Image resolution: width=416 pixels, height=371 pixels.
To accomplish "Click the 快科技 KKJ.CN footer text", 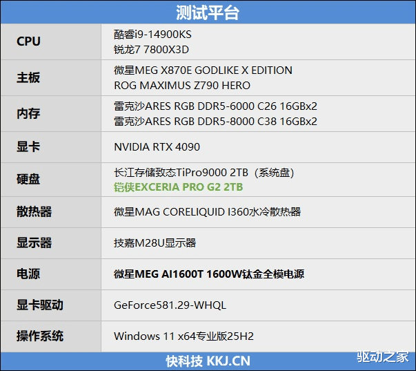I will pyautogui.click(x=208, y=361).
